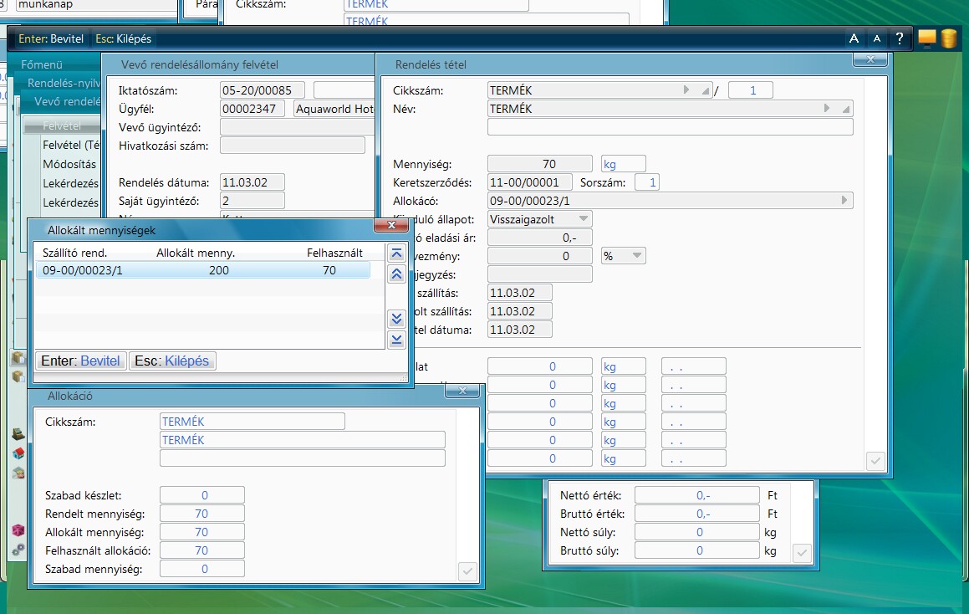This screenshot has height=614, width=969.
Task: Open the percent unit dropdown
Action: [637, 256]
